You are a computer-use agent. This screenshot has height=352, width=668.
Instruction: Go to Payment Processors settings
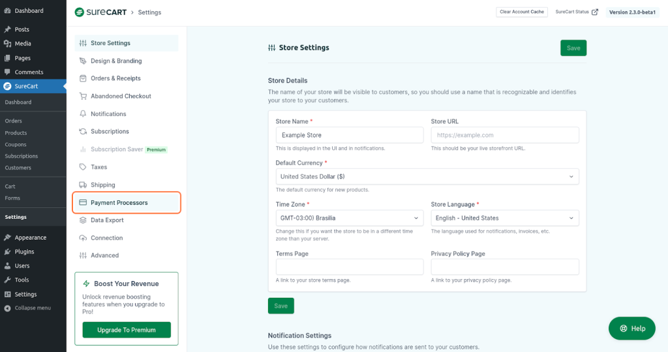point(127,203)
